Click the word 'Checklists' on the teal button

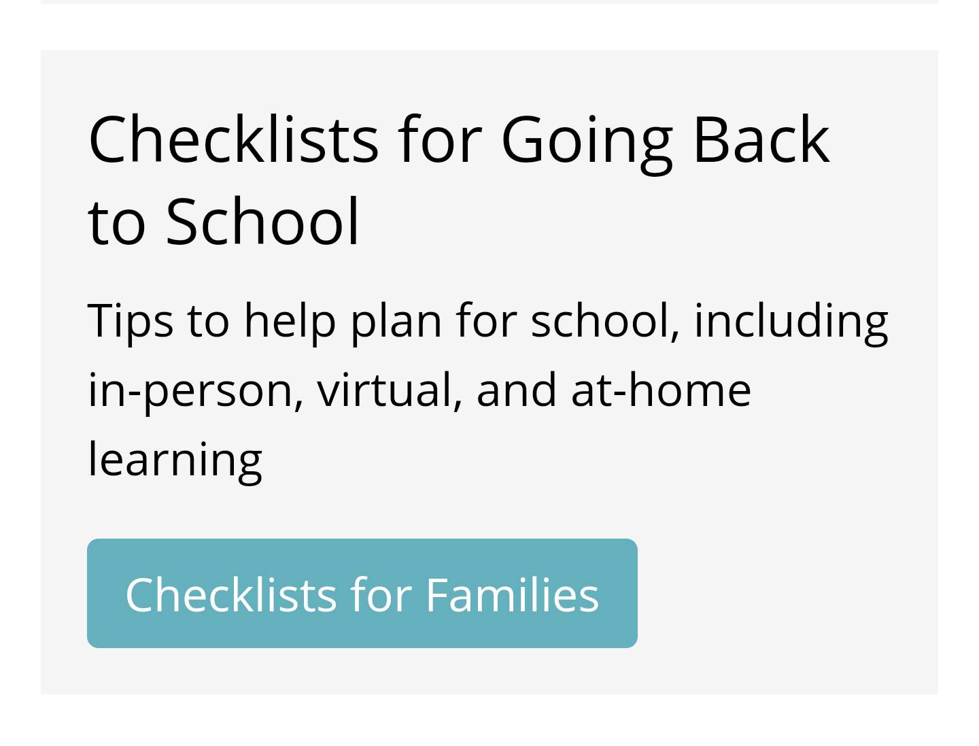(x=230, y=595)
